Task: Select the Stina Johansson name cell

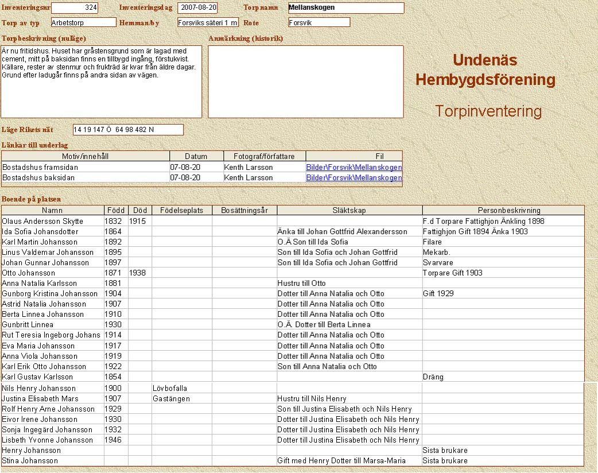Action: coord(52,460)
